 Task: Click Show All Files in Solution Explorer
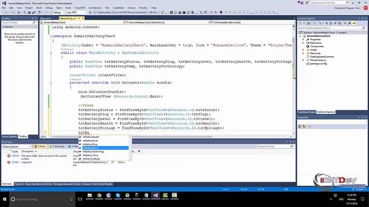[x=339, y=23]
